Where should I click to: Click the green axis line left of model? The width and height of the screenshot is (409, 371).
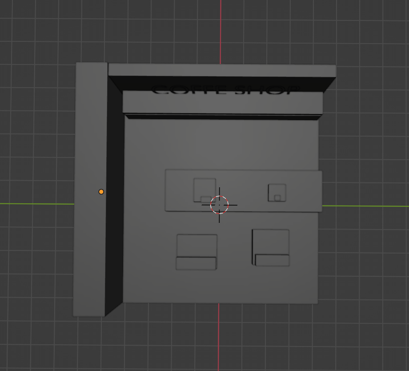pyautogui.click(x=37, y=204)
